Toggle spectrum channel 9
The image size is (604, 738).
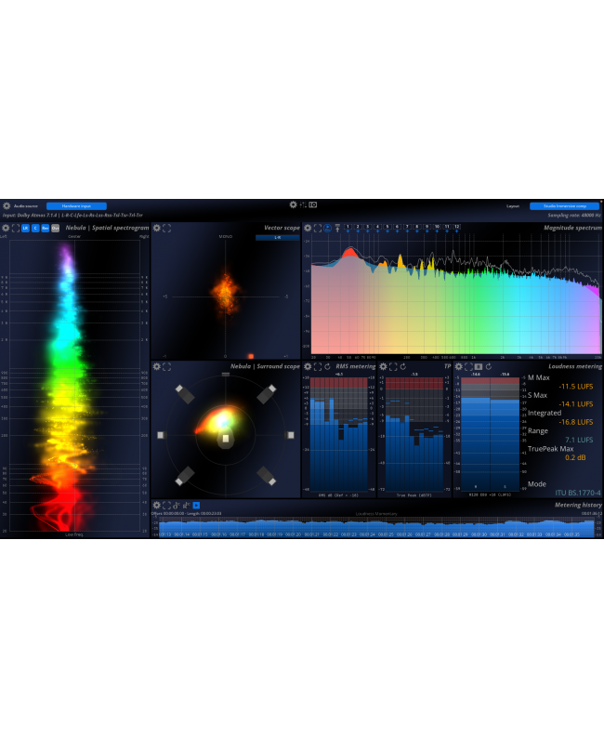tap(427, 227)
